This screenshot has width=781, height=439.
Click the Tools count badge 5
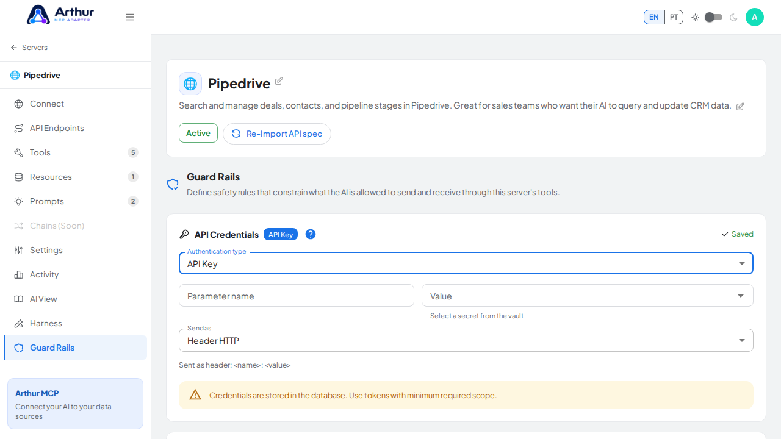tap(133, 152)
